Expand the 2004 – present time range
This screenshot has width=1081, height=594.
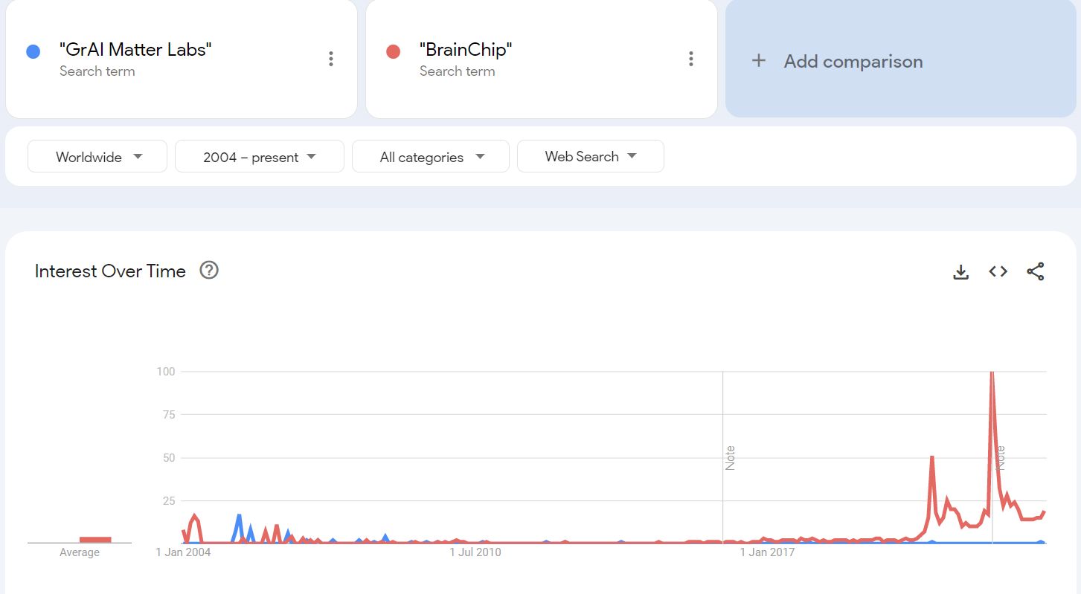click(259, 157)
